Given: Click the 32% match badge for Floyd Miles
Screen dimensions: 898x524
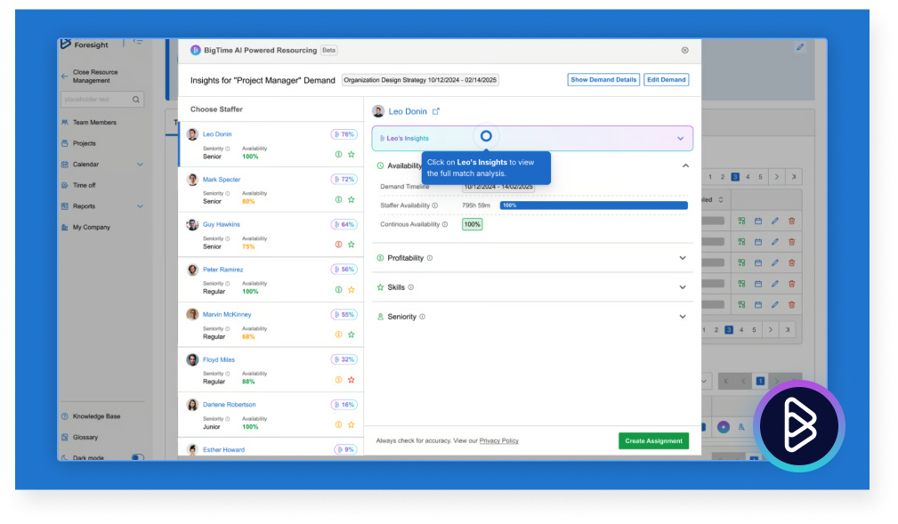Looking at the screenshot, I should [344, 359].
